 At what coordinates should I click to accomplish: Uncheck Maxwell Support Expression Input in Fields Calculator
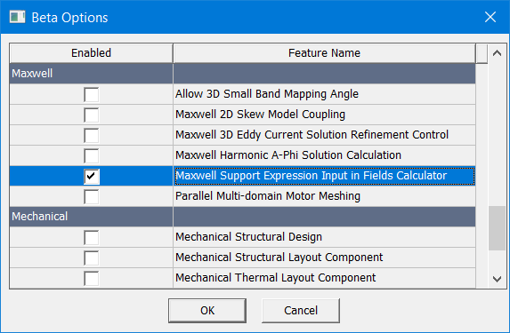pyautogui.click(x=91, y=176)
